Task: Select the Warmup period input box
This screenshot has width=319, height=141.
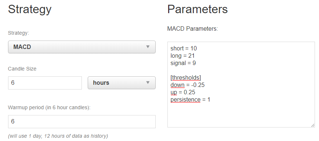Action: [x=82, y=122]
